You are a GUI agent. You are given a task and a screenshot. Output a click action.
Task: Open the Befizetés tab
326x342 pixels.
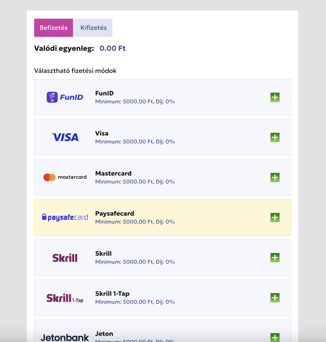tap(53, 28)
